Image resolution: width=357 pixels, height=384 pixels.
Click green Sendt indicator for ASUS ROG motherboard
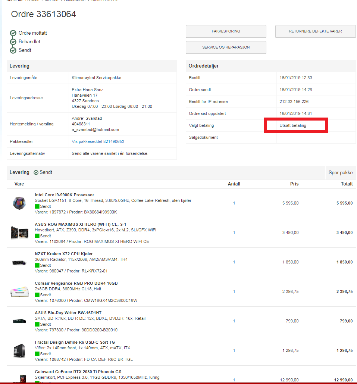click(37, 236)
